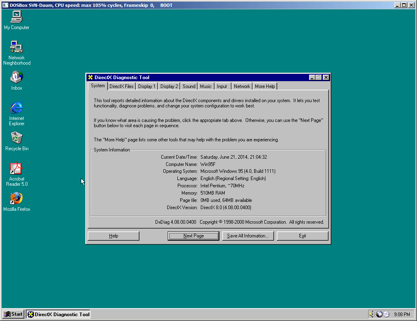Click the speaker volume icon in system tray
The image size is (417, 321).
[x=371, y=315]
